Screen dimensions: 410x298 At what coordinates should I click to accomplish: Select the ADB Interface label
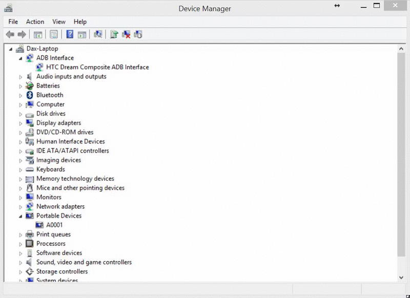[x=55, y=58]
